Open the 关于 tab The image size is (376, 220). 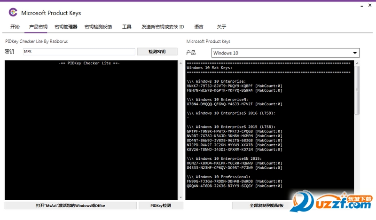tap(221, 27)
